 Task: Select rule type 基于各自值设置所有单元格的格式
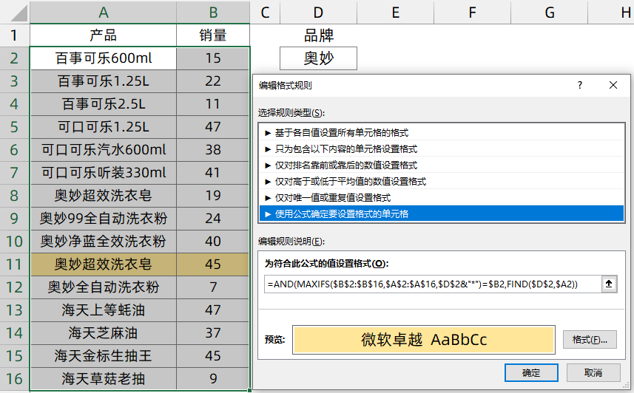click(x=442, y=132)
